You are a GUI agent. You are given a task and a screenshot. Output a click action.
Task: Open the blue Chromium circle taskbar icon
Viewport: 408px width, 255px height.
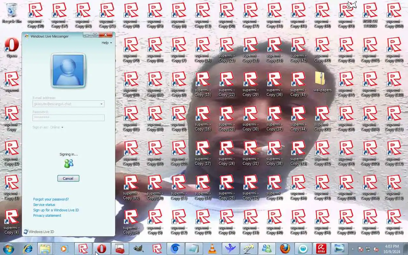pos(175,249)
